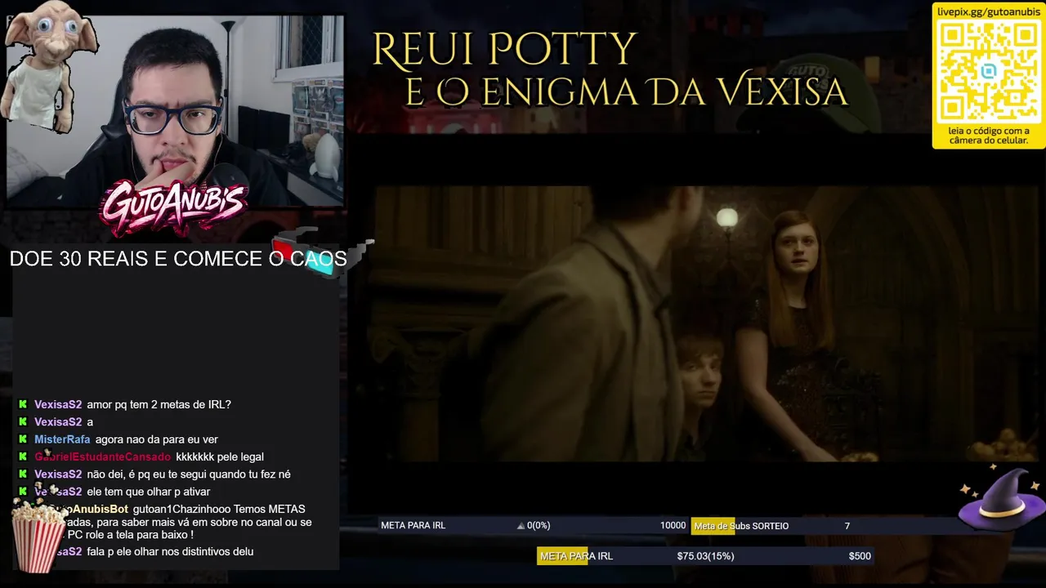The image size is (1046, 588).
Task: Click chat message 'kkkkkkk pele legal'
Action: tap(220, 457)
